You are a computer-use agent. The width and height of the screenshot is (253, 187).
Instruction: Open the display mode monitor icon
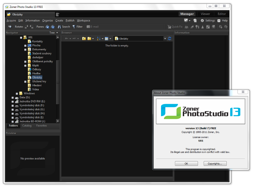click(186, 21)
